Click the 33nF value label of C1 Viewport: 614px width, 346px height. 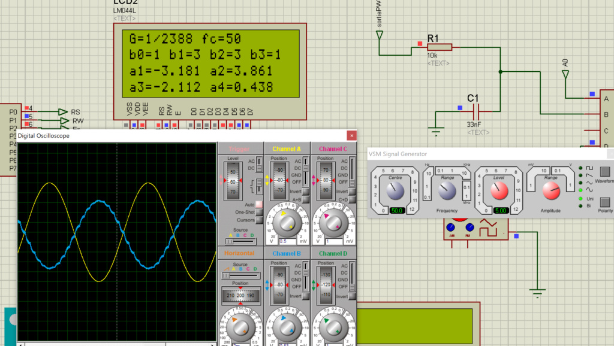(x=474, y=125)
